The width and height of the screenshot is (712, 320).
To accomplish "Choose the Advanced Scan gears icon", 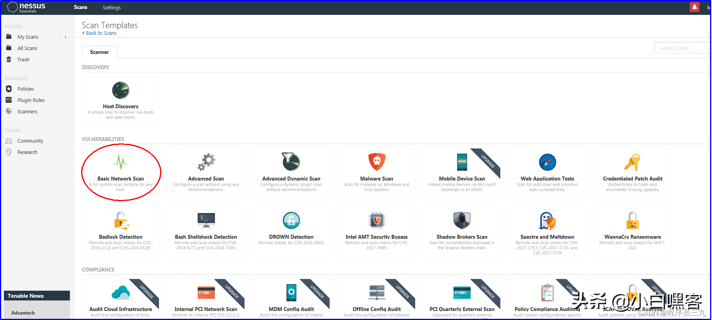I will (206, 162).
